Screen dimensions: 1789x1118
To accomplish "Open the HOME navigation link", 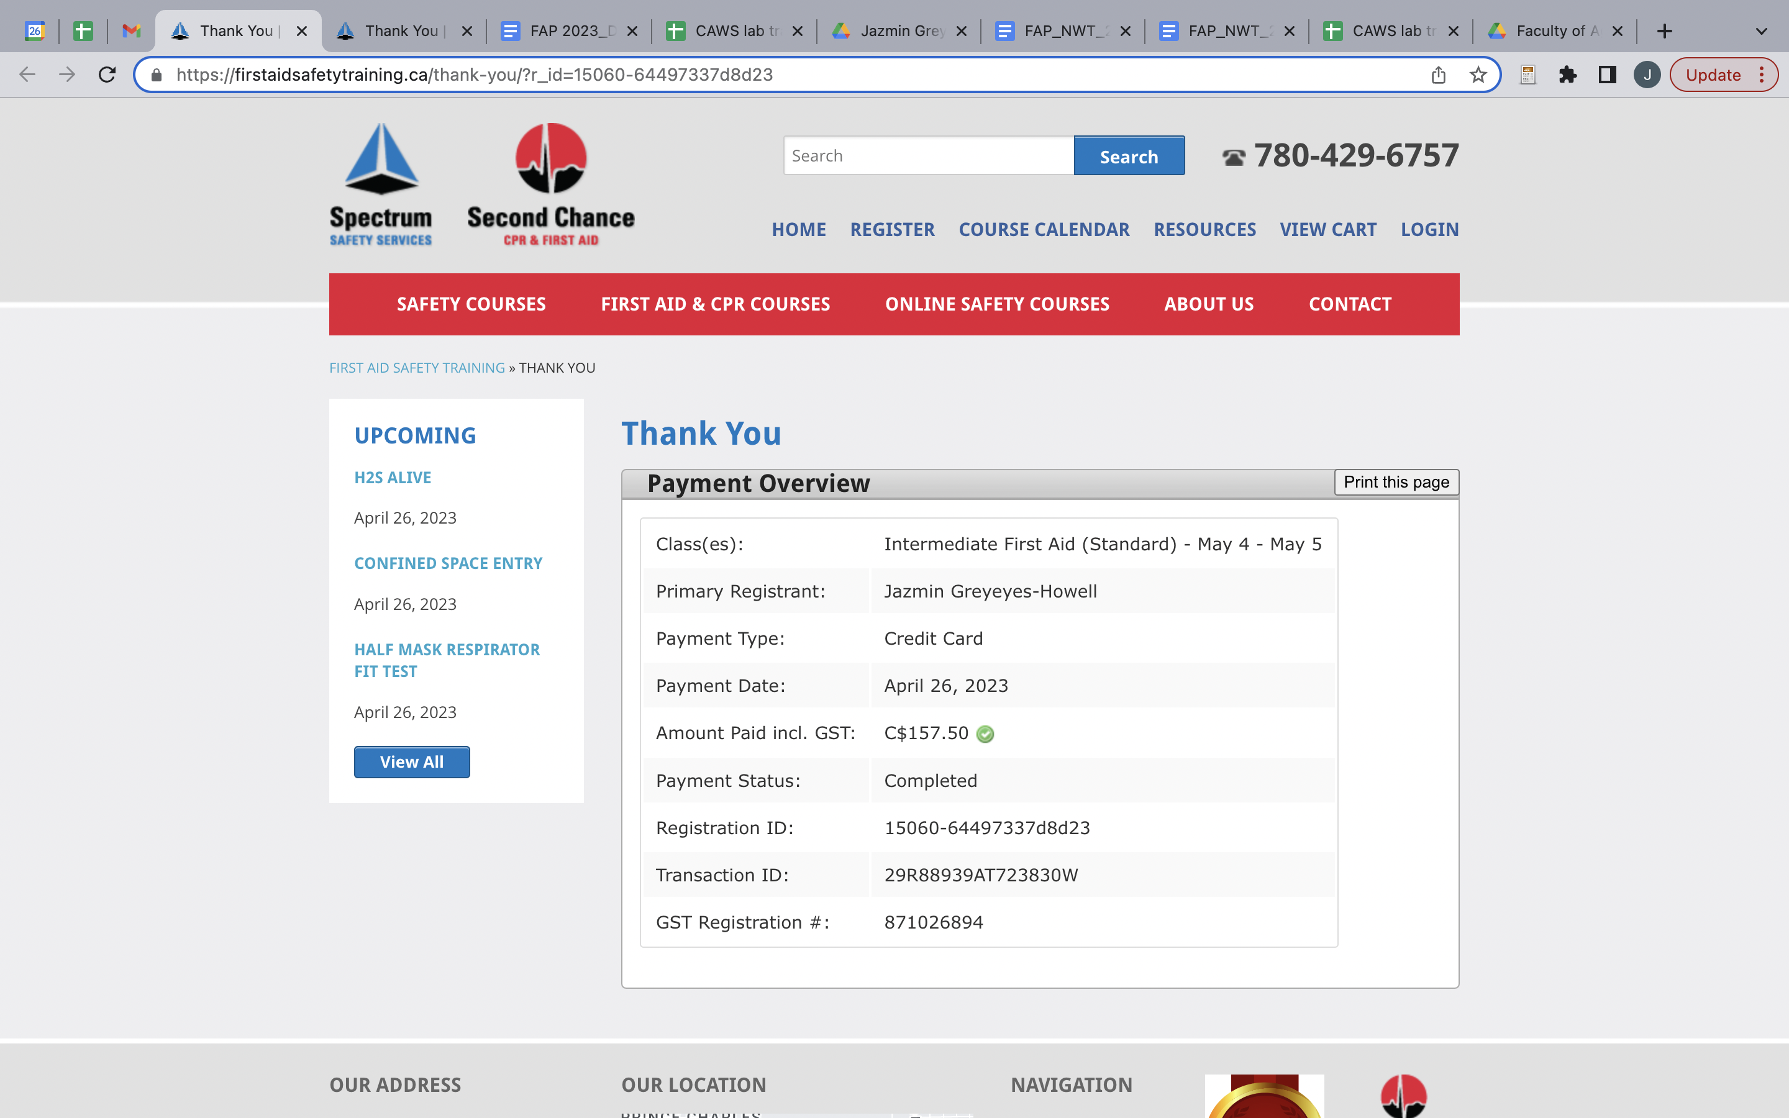I will [798, 230].
